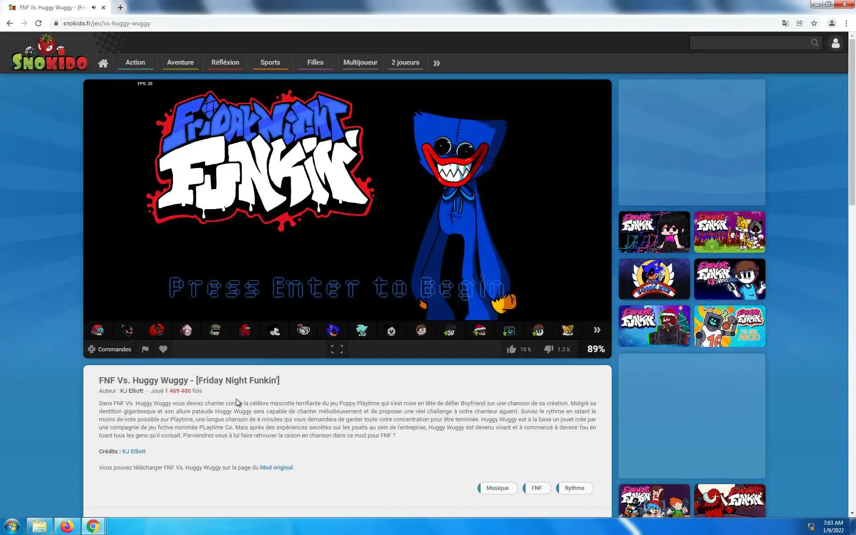Image resolution: width=856 pixels, height=535 pixels.
Task: Open the Action category tab
Action: pos(135,62)
